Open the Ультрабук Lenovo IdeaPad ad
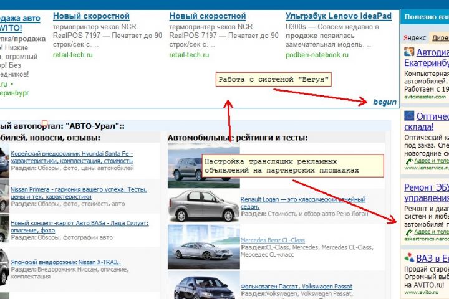The height and width of the screenshot is (299, 449). (x=339, y=16)
